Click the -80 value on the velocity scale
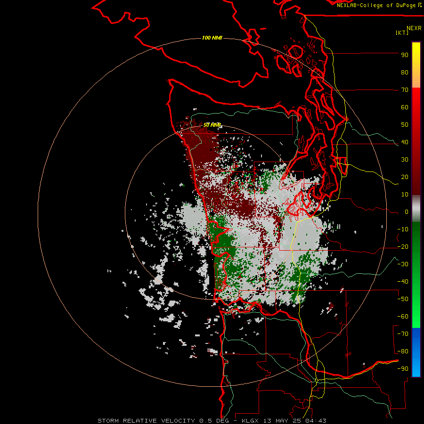 tap(403, 351)
